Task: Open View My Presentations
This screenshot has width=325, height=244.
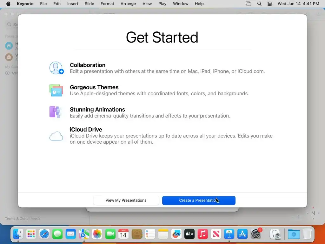Action: point(126,200)
